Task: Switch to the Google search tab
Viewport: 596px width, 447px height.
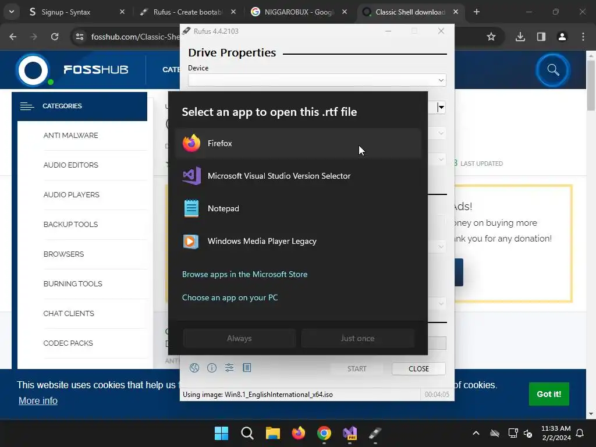Action: coord(299,12)
